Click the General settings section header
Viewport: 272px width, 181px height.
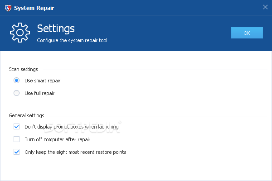[x=26, y=115]
